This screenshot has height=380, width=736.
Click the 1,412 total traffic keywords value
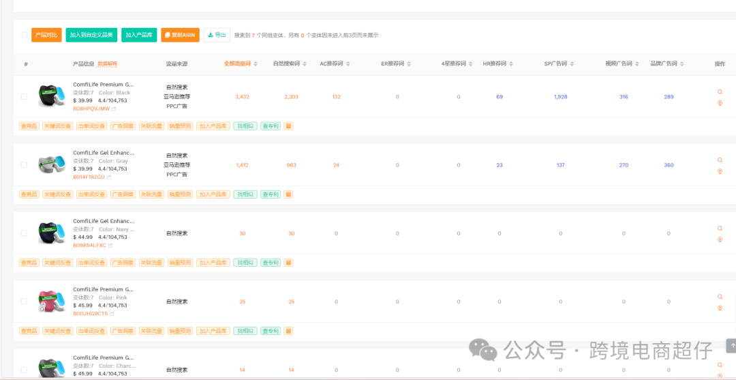coord(242,165)
